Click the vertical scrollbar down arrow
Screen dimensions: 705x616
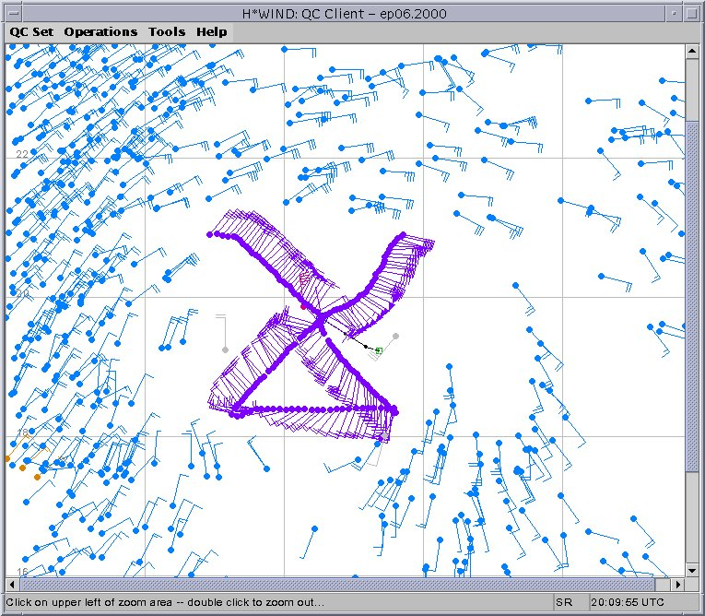coord(692,569)
